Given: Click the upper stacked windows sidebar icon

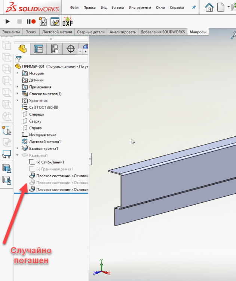Looking at the screenshot, I should [7, 169].
